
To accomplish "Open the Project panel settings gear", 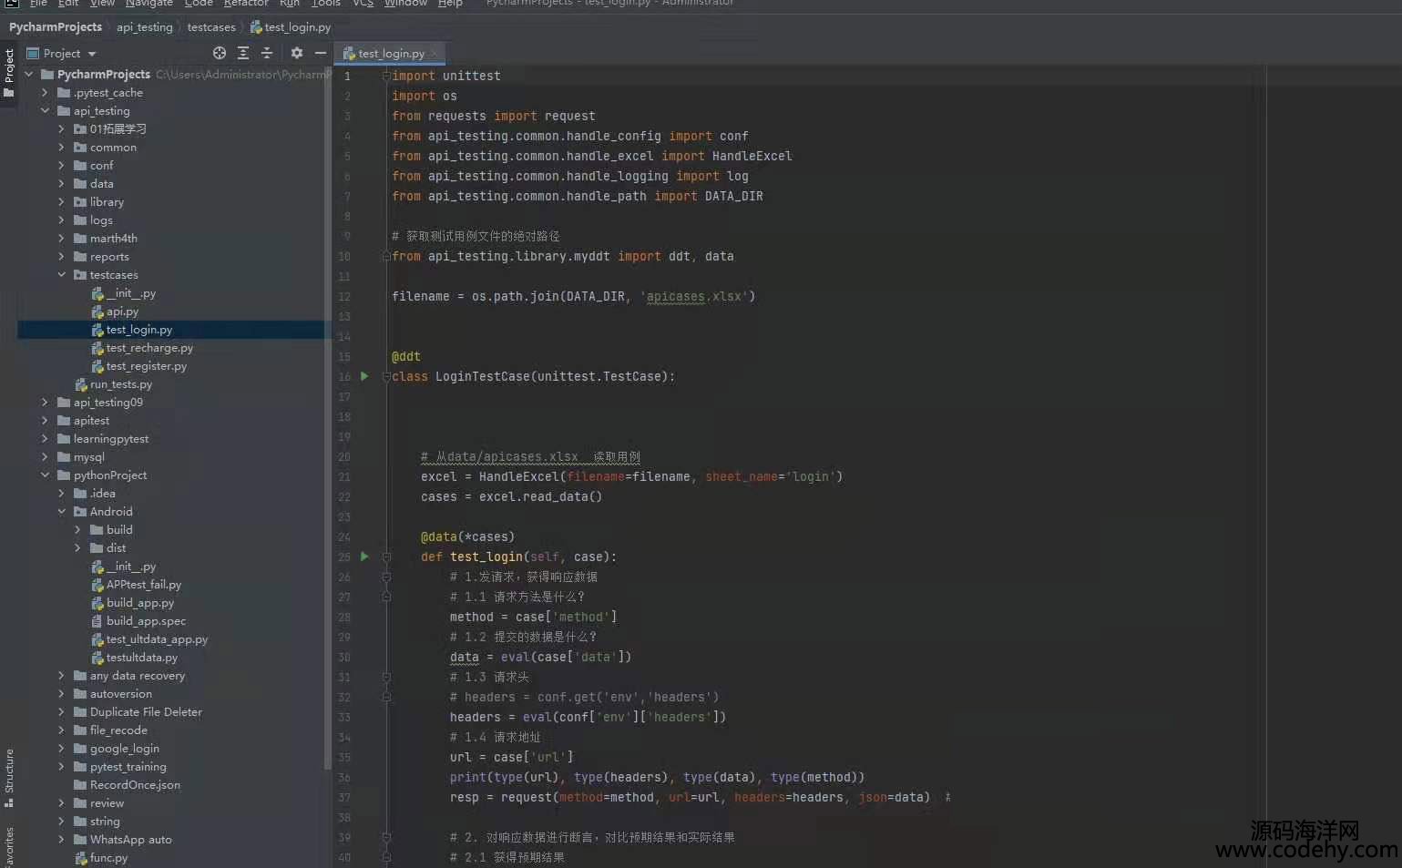I will [x=297, y=53].
